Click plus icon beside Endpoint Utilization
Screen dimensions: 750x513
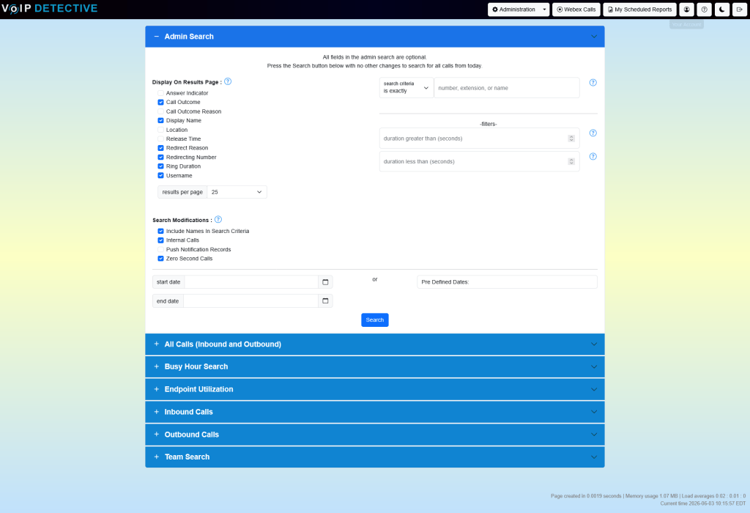[157, 389]
